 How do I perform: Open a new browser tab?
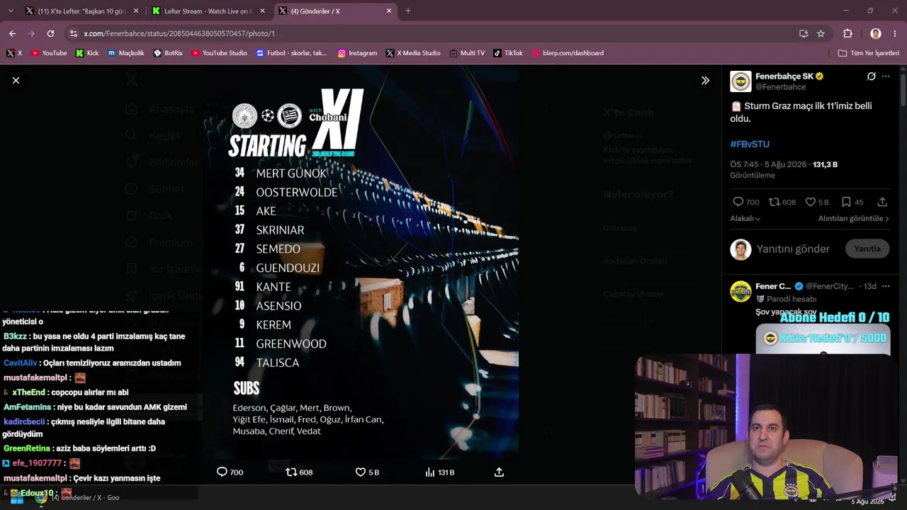[x=408, y=11]
